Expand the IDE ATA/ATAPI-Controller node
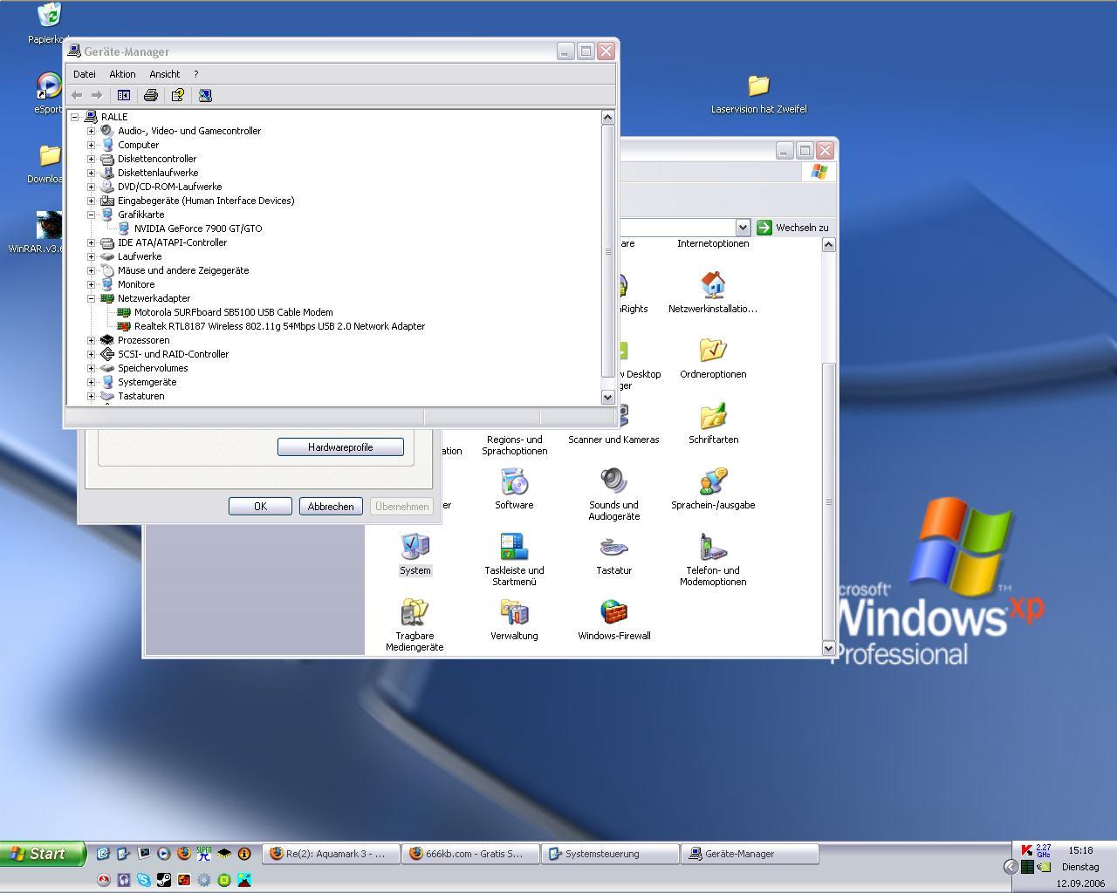1117x893 pixels. [91, 242]
